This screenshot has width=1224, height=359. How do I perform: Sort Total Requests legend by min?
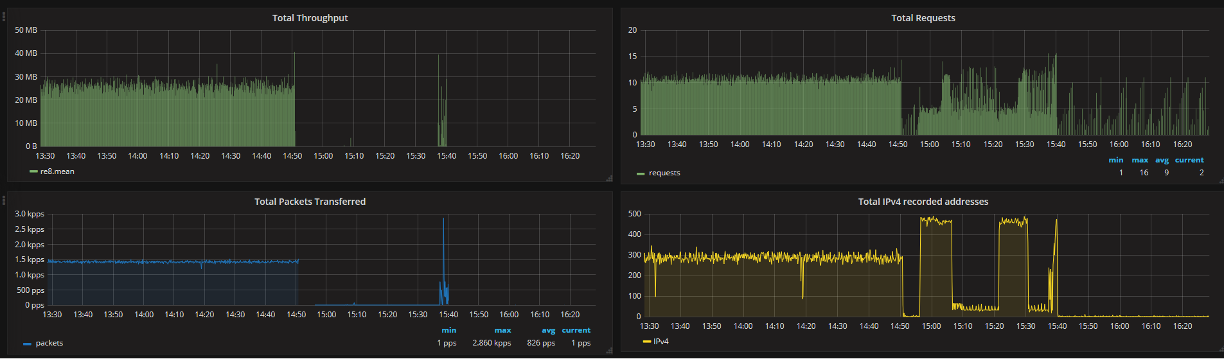[x=1116, y=160]
